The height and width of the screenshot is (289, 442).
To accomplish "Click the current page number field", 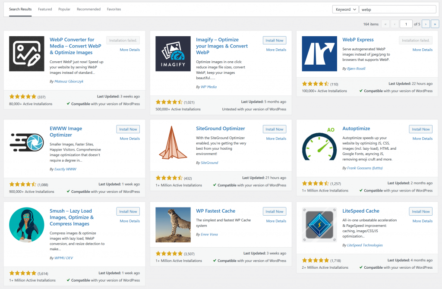I will 406,24.
